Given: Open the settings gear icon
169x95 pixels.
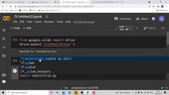Looking at the screenshot, I should [153, 19].
